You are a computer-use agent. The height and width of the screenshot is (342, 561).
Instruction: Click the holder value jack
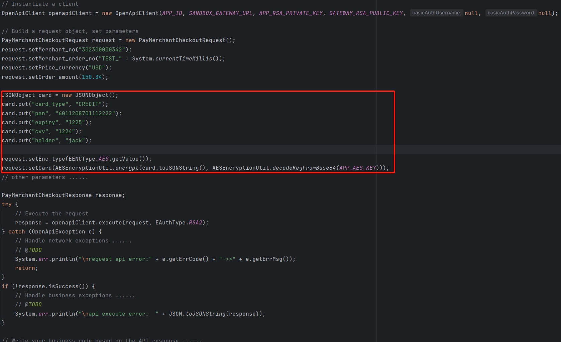(x=77, y=140)
